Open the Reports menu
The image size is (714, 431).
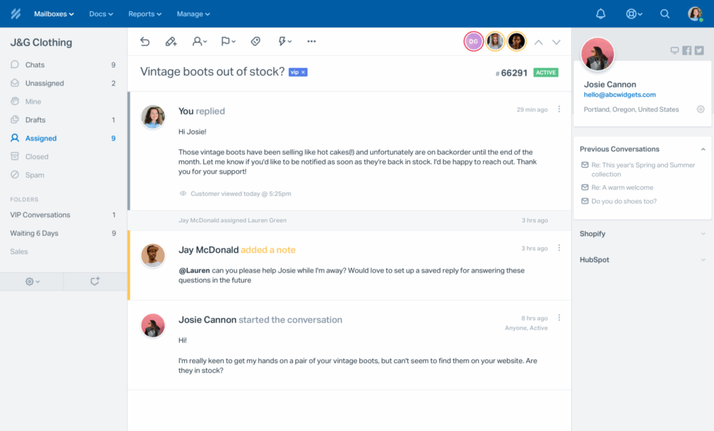144,14
